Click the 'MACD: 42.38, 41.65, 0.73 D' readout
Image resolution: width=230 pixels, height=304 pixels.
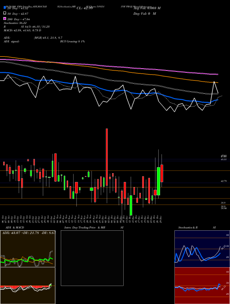click(x=23, y=30)
